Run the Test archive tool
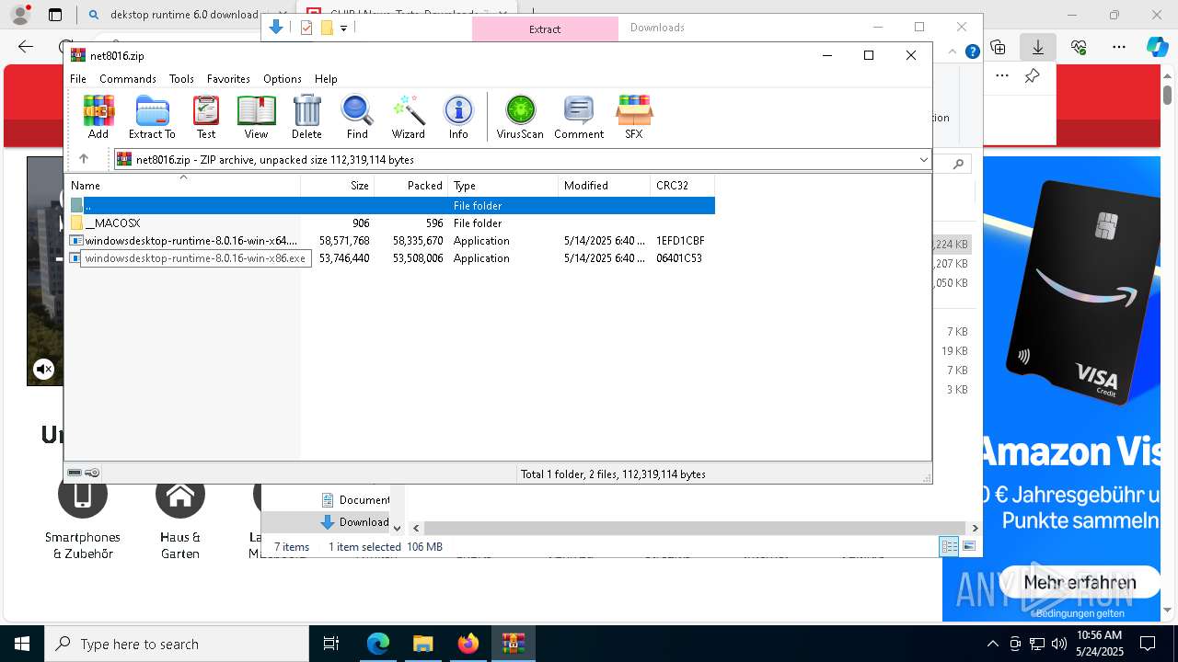Screen dimensions: 1178x662 [206, 117]
